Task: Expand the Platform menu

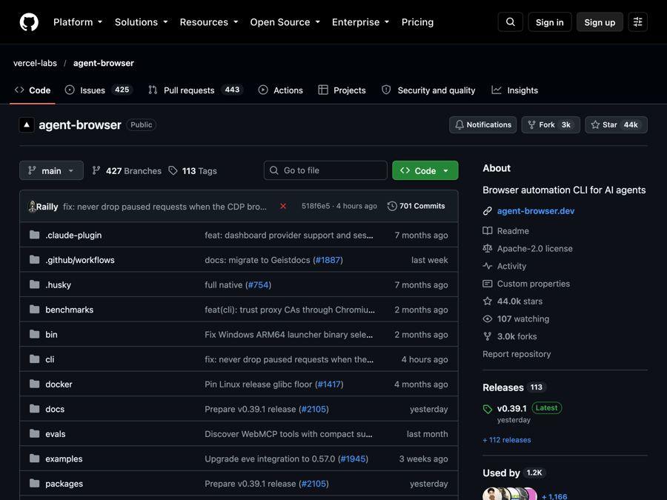Action: point(77,22)
